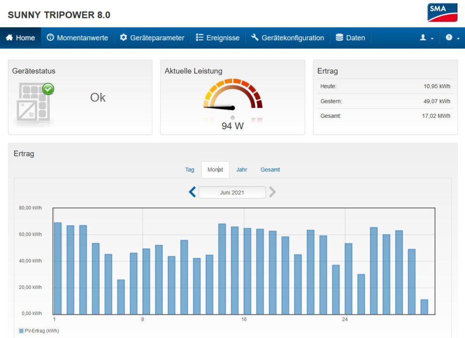Click the yield bar for June 1
This screenshot has height=338, width=465.
click(x=58, y=268)
